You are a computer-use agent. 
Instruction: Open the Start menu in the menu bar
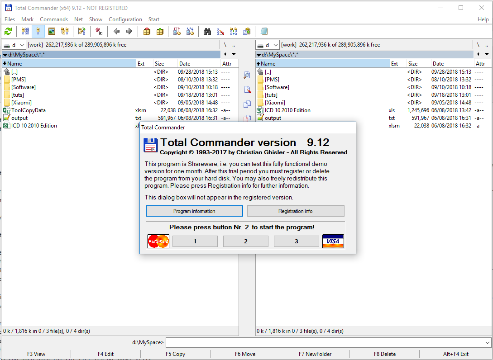[154, 19]
